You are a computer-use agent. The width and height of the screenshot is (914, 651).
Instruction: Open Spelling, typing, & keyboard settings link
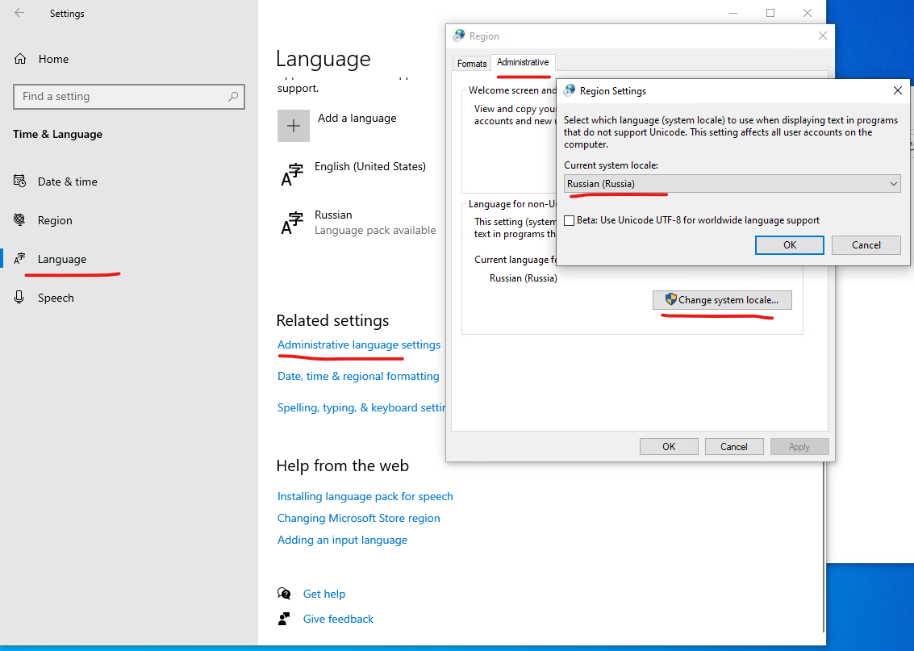361,407
